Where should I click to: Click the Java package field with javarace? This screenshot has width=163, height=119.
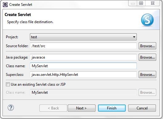tap(83, 57)
